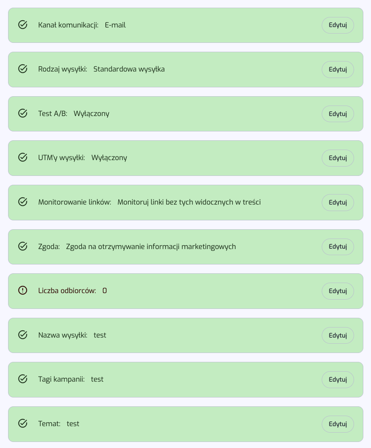Click Edytuj in the Zgoda row
The width and height of the screenshot is (371, 448).
[x=338, y=247]
